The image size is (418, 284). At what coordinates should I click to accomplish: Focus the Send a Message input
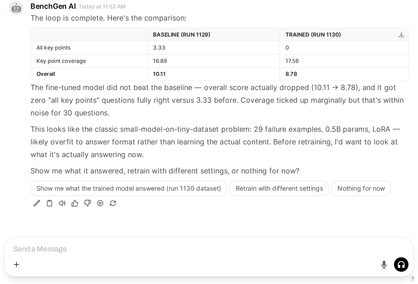click(x=209, y=249)
